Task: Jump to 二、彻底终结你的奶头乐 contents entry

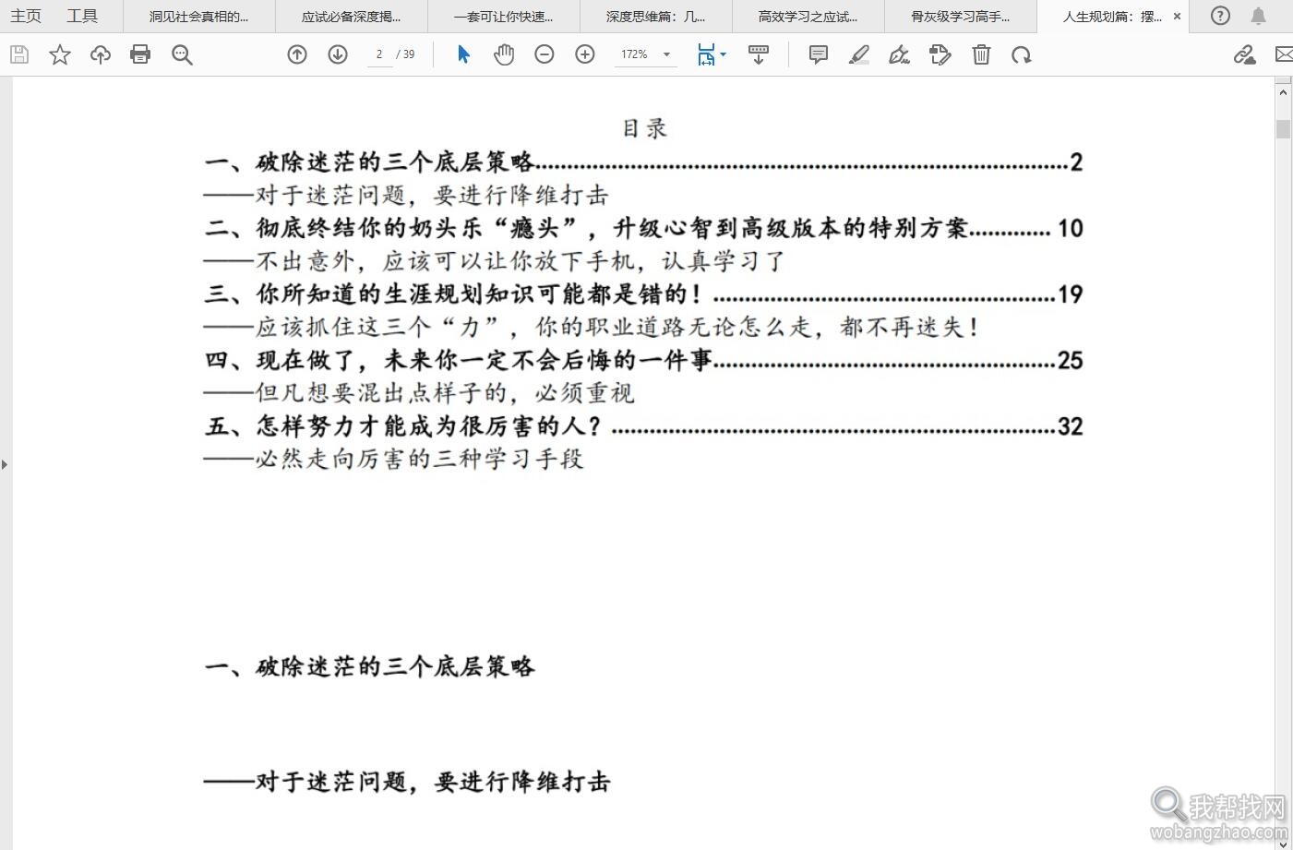Action: [x=643, y=228]
